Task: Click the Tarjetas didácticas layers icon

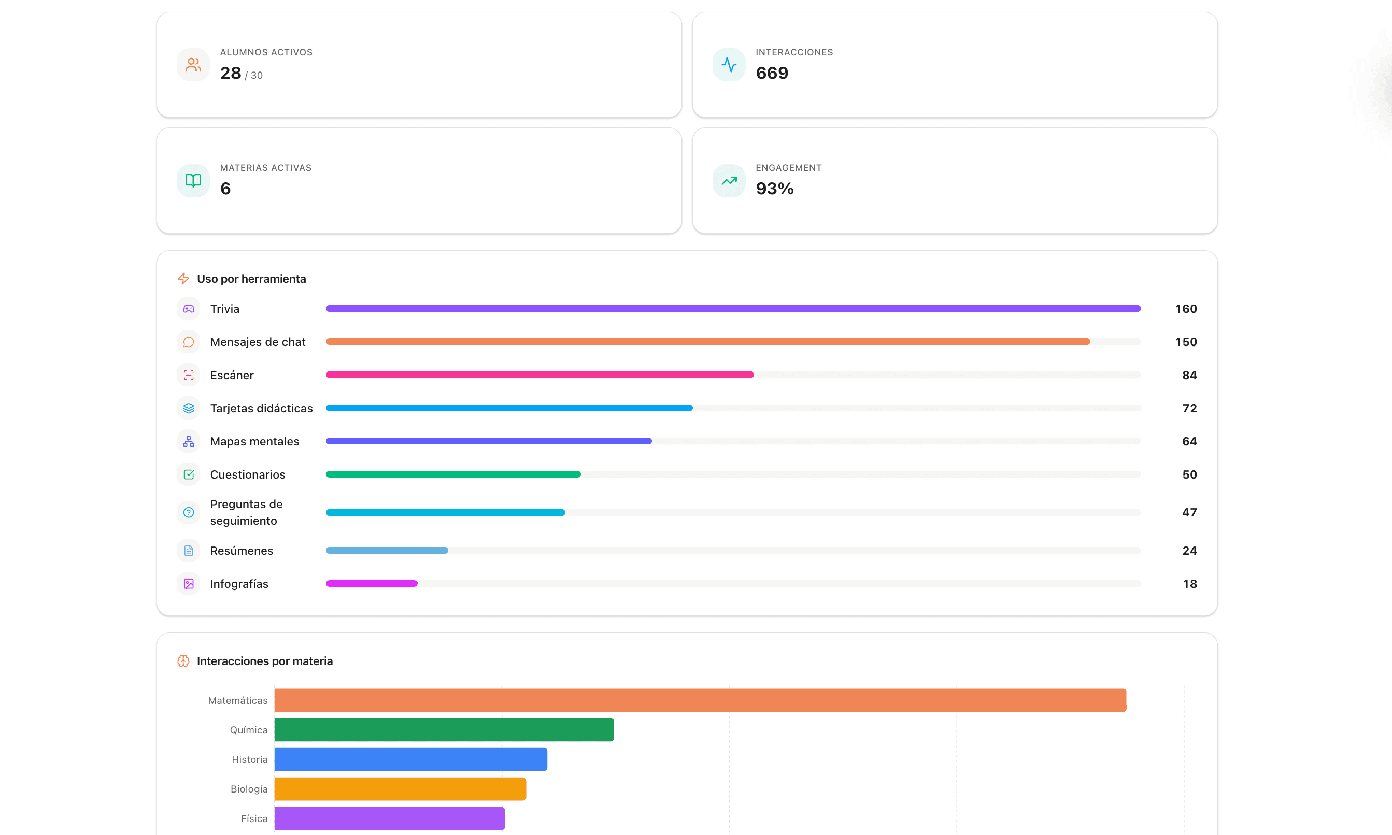Action: click(189, 409)
